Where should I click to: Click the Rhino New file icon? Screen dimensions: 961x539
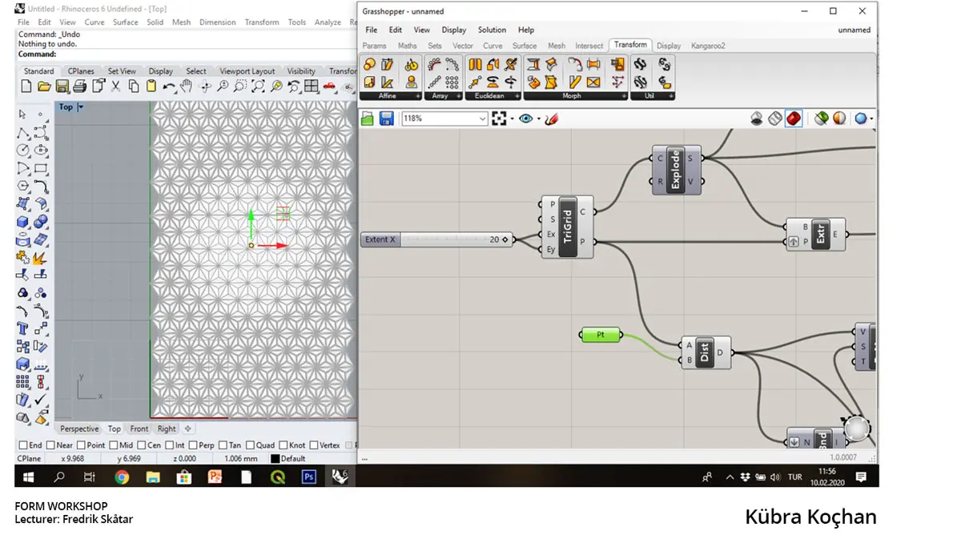point(26,86)
